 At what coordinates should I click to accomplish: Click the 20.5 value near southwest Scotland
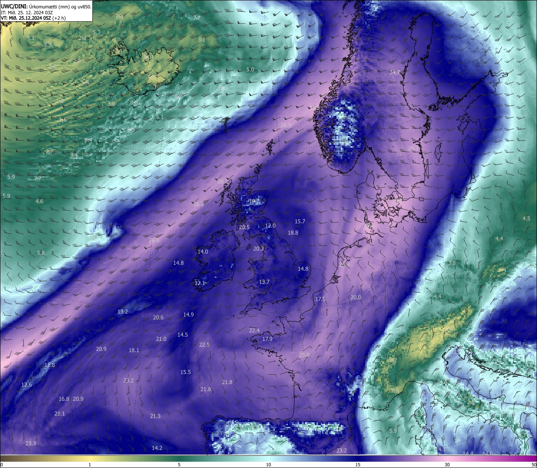244,227
